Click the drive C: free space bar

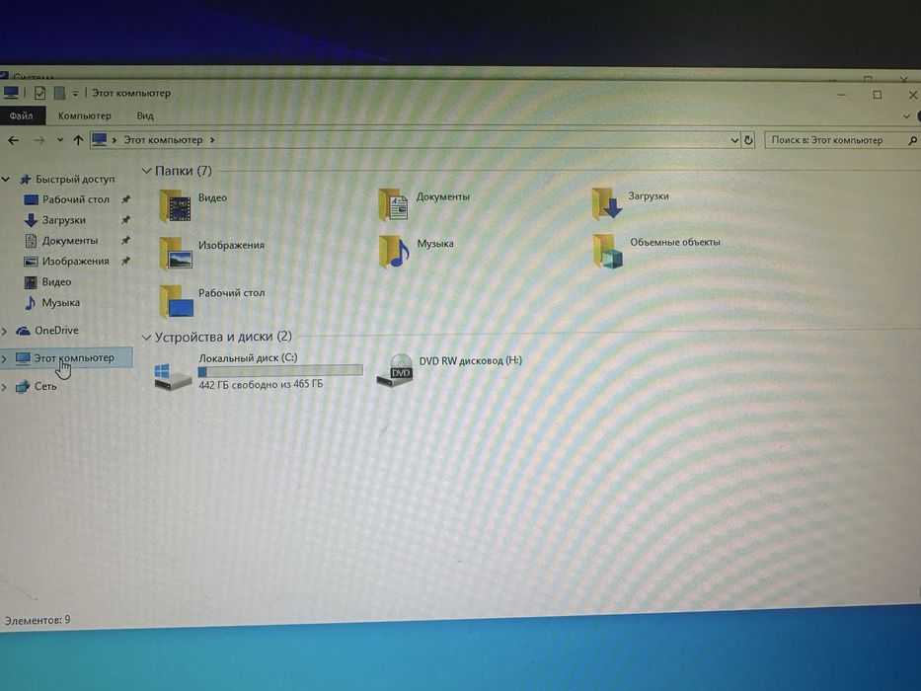(x=280, y=371)
